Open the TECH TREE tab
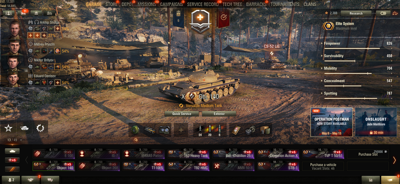Screen dimensions: 400x184 [x=232, y=4]
